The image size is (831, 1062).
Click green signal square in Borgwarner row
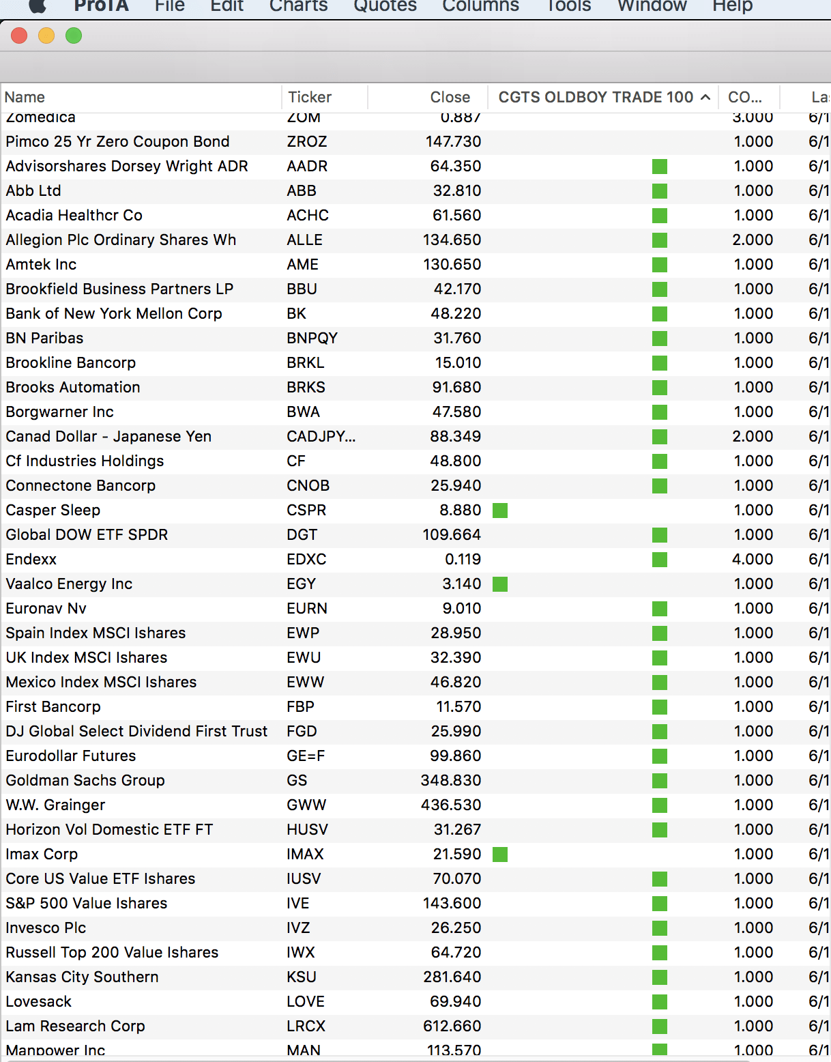(x=660, y=412)
